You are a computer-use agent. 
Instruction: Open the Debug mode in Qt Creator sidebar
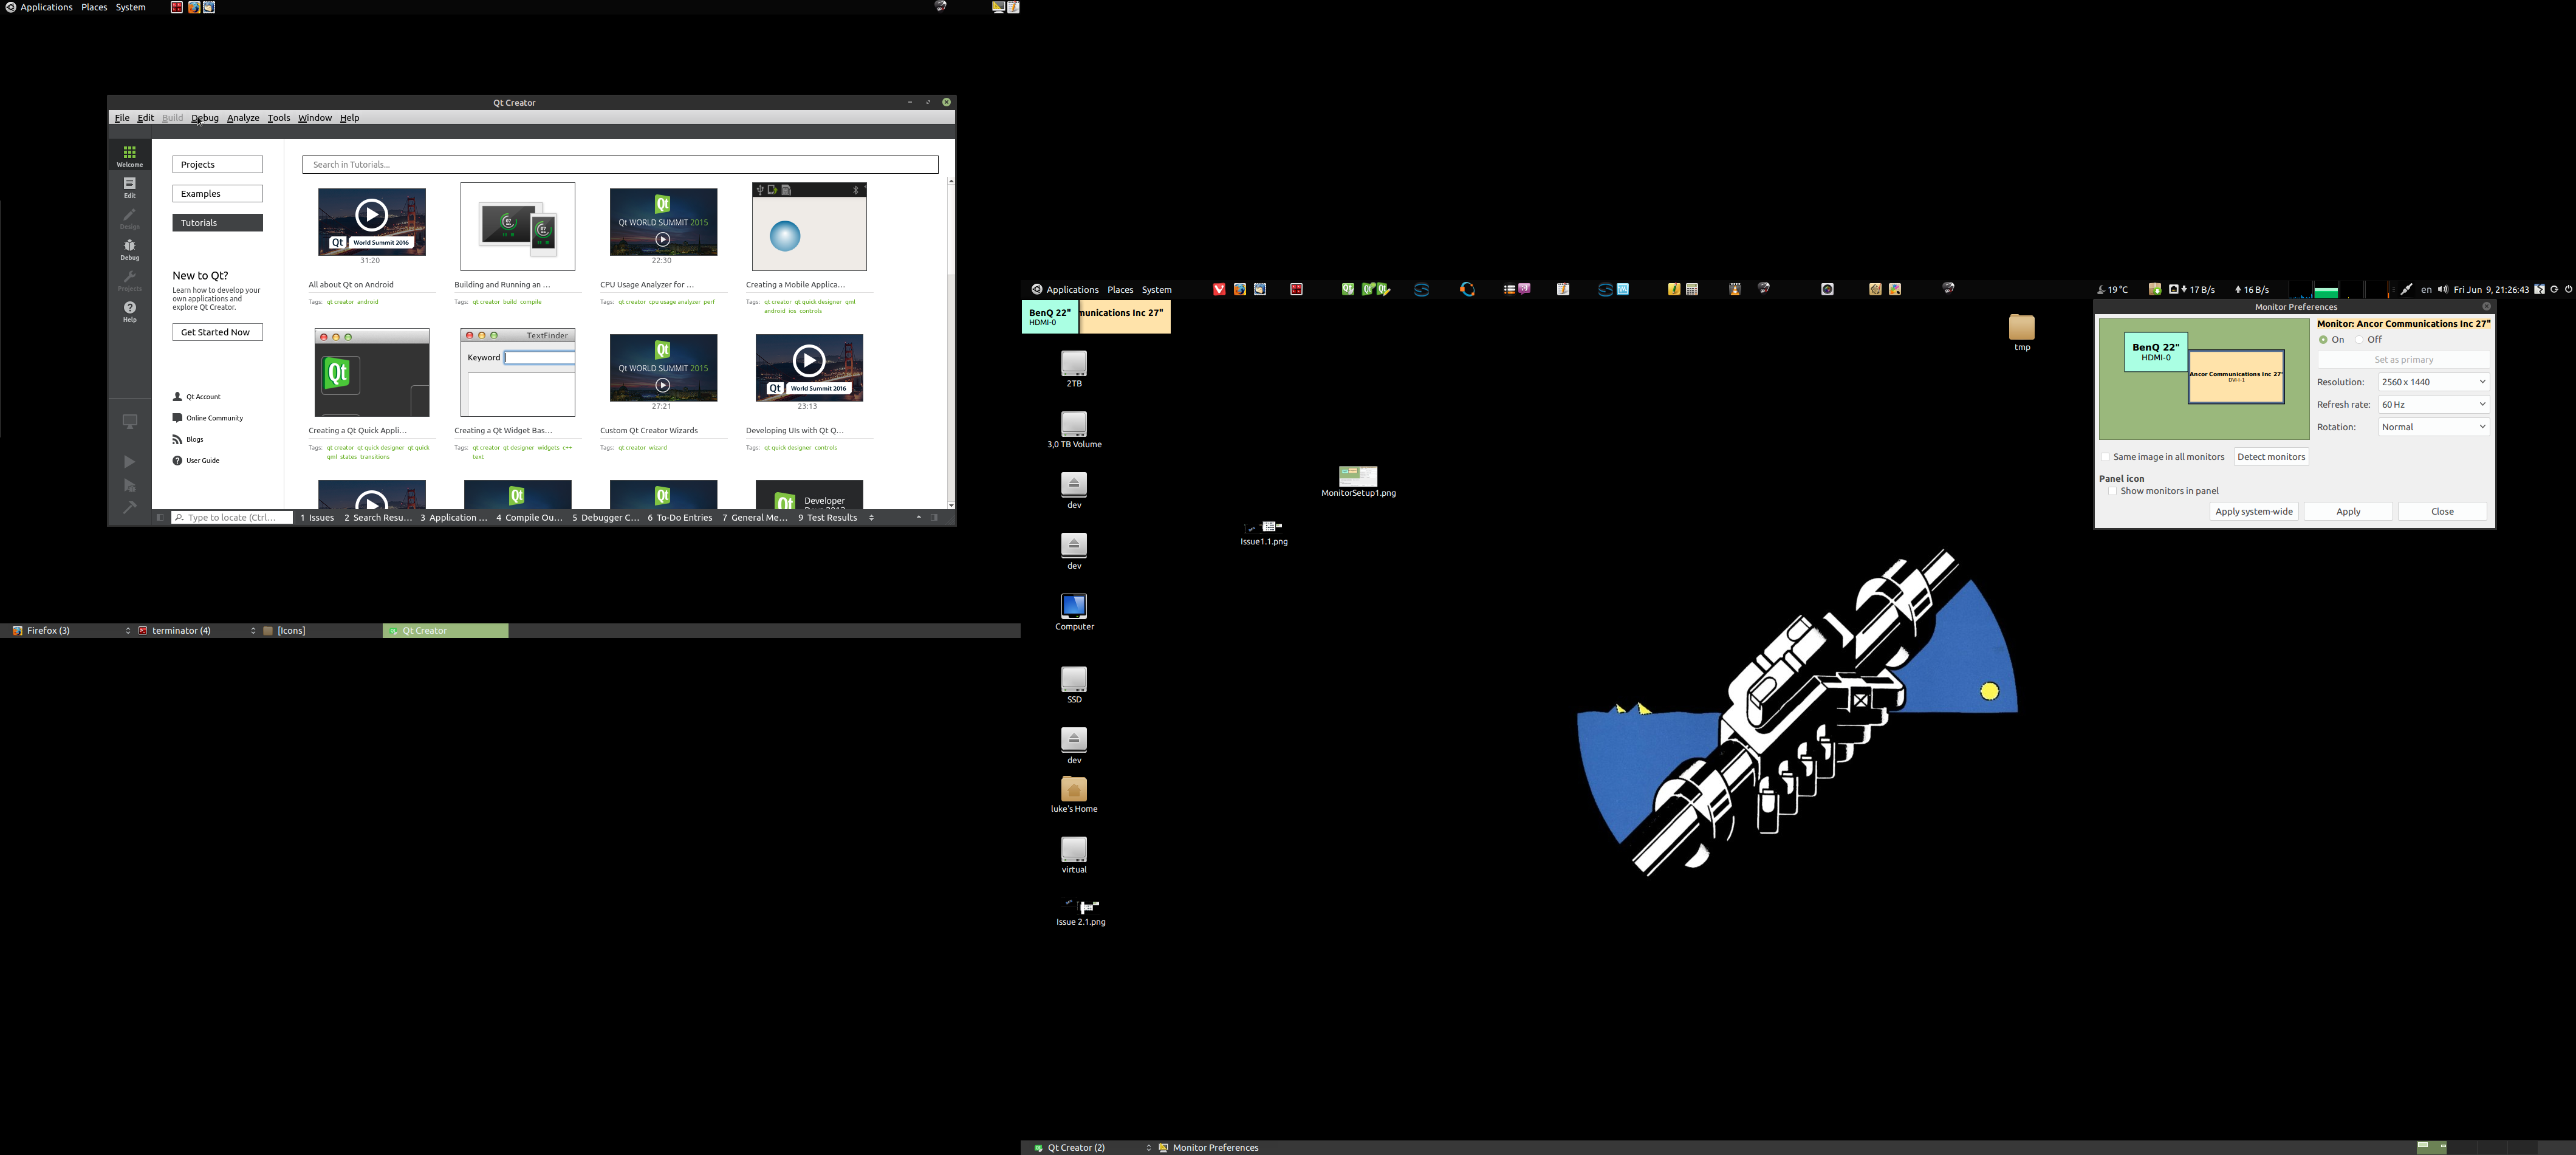(129, 248)
